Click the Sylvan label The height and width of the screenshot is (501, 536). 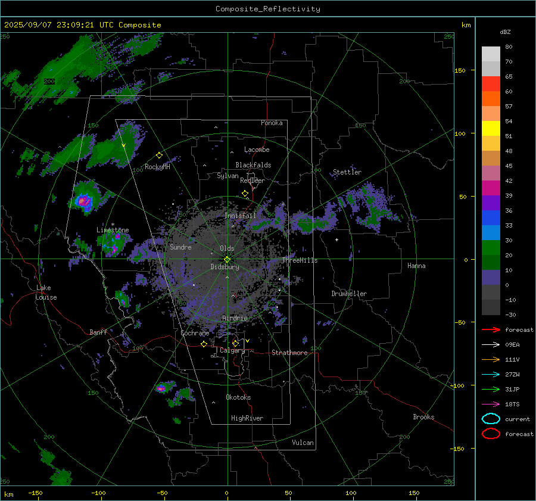tap(228, 176)
